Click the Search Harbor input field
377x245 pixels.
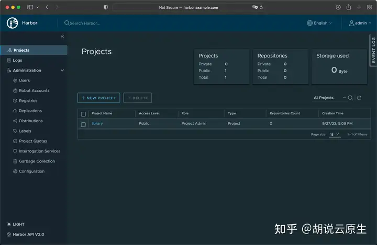click(85, 23)
